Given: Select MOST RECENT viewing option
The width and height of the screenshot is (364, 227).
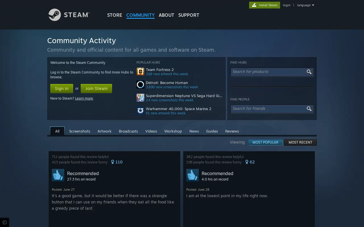Looking at the screenshot, I should (x=300, y=142).
